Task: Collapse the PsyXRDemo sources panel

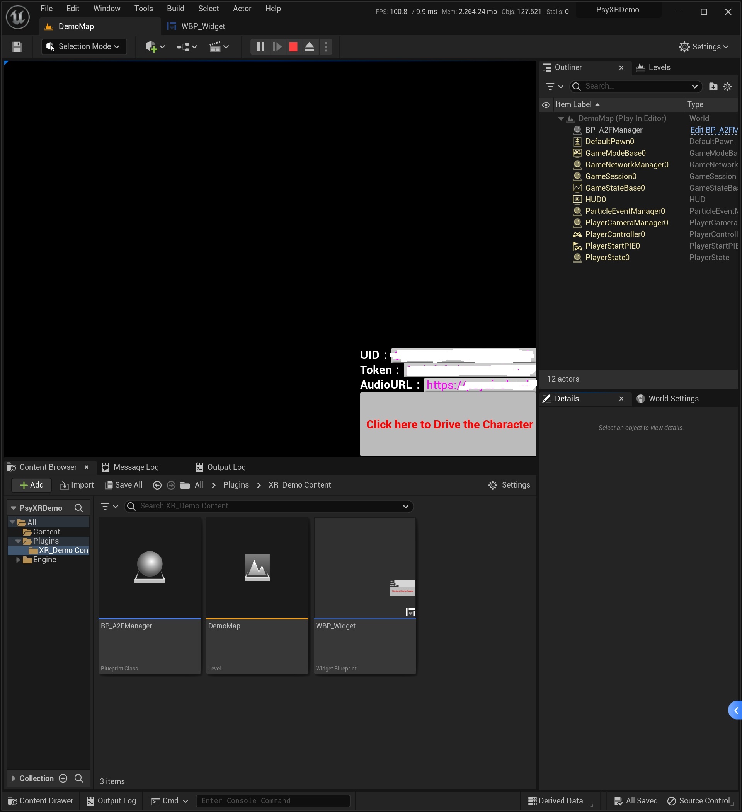Action: (x=13, y=508)
